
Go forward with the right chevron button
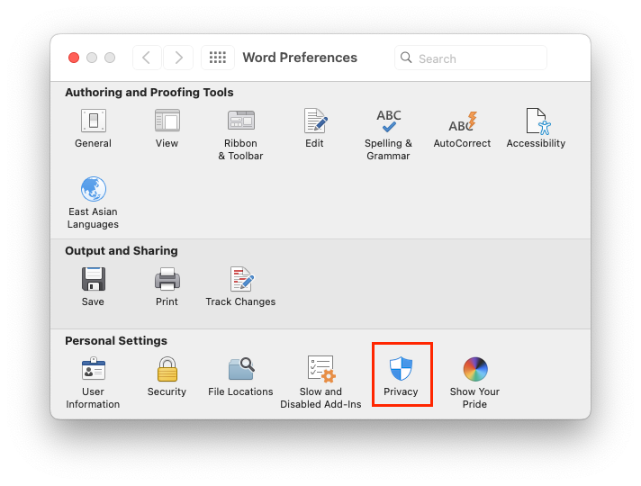pos(178,58)
